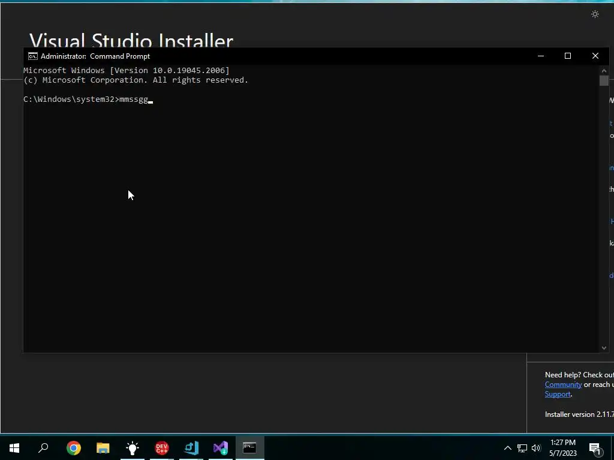
Task: Launch Dev-C++ from the taskbar
Action: tap(162, 448)
